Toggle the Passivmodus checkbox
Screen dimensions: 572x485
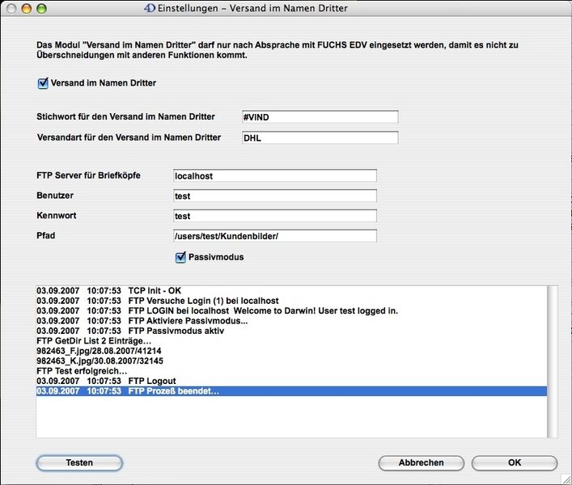181,258
